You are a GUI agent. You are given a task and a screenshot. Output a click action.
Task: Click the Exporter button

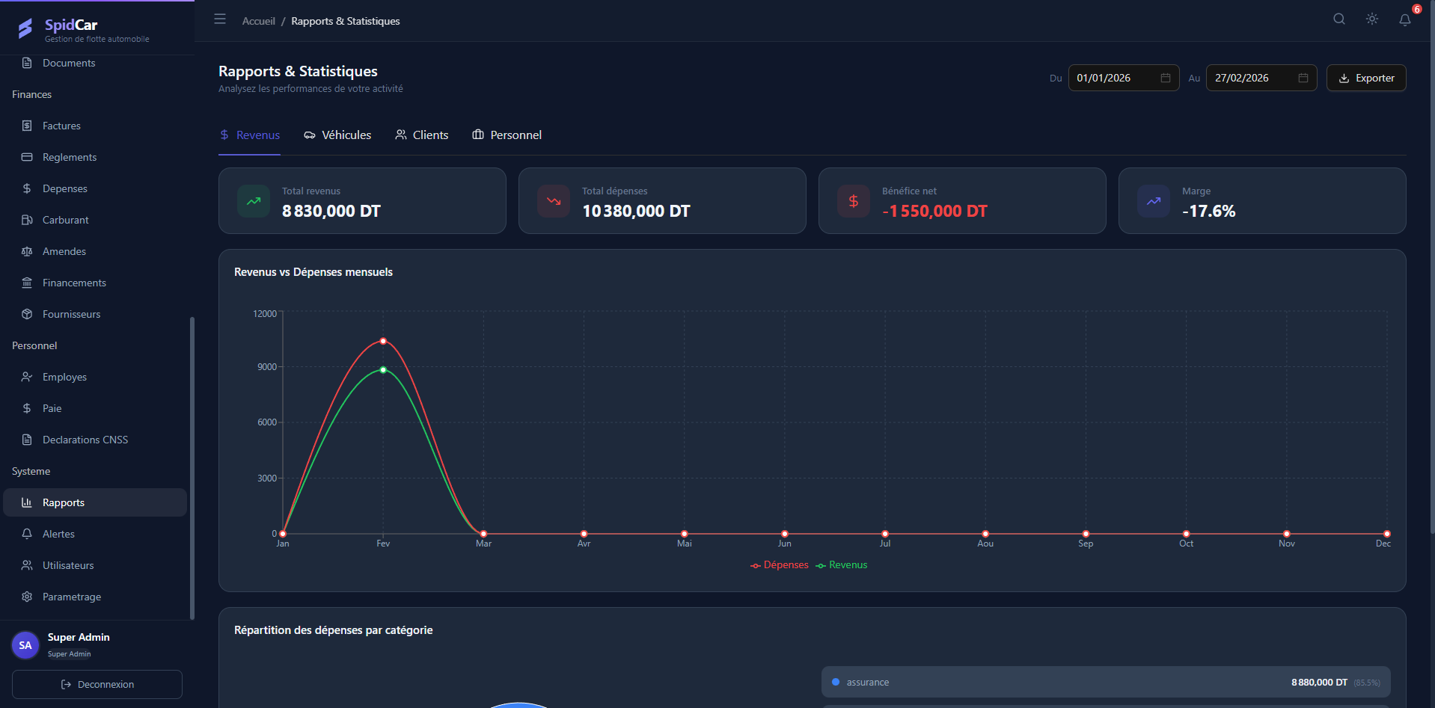1366,78
